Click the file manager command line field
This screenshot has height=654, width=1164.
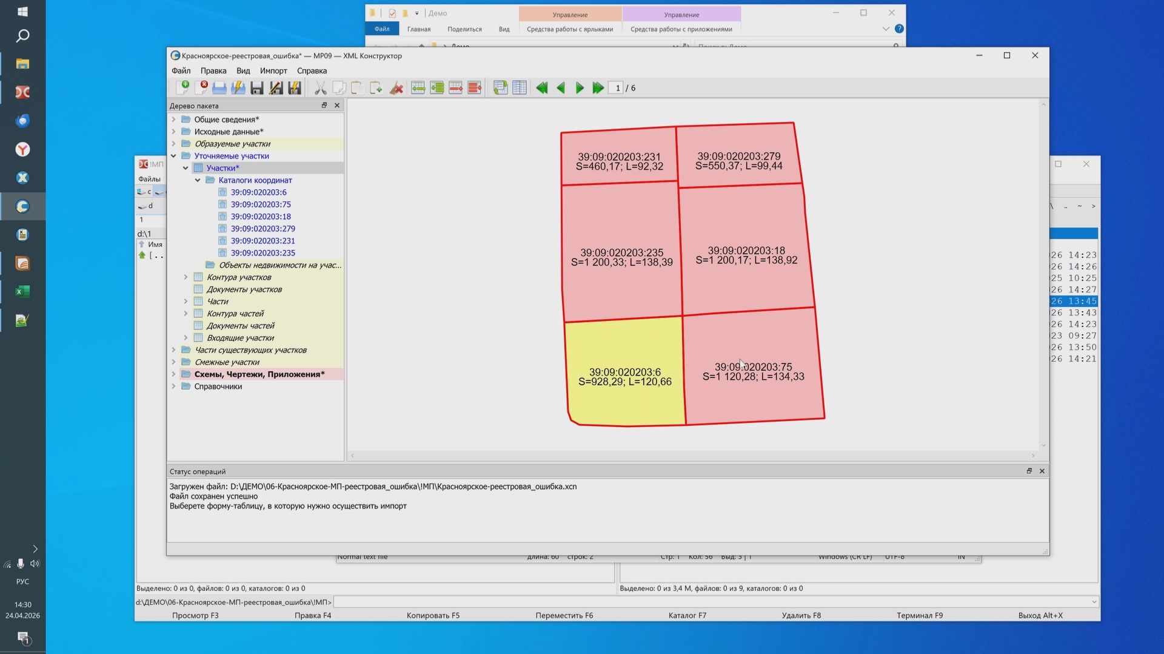point(715,602)
